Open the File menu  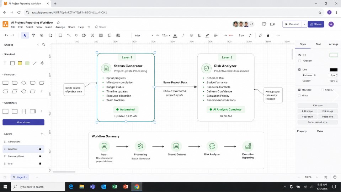13,27
